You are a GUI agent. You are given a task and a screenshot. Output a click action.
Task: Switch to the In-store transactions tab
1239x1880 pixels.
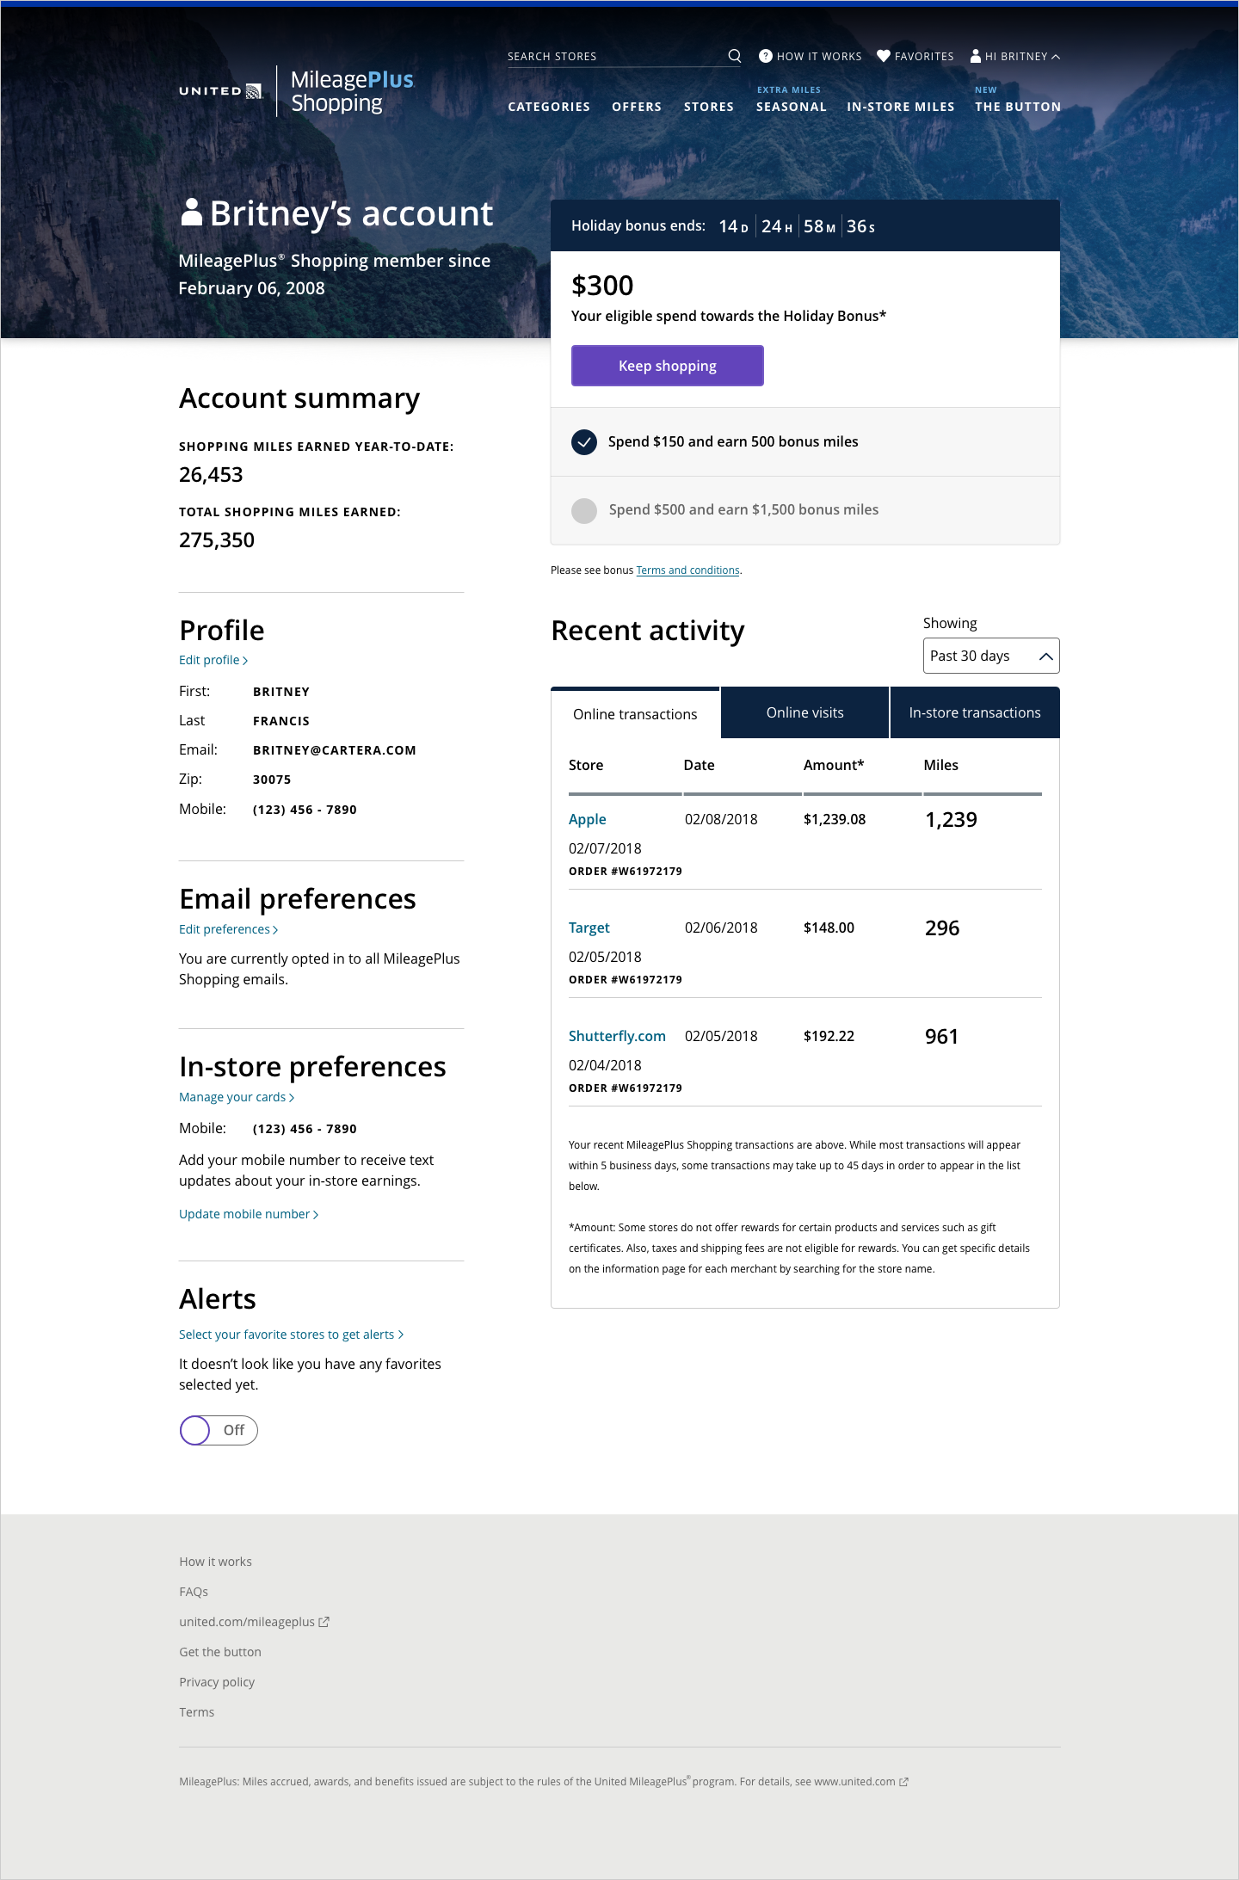[x=974, y=712]
